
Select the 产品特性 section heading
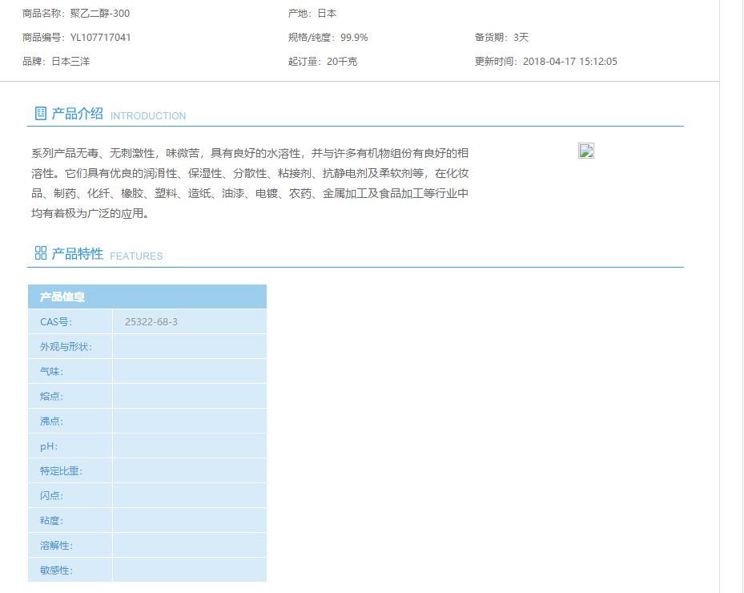click(x=78, y=254)
